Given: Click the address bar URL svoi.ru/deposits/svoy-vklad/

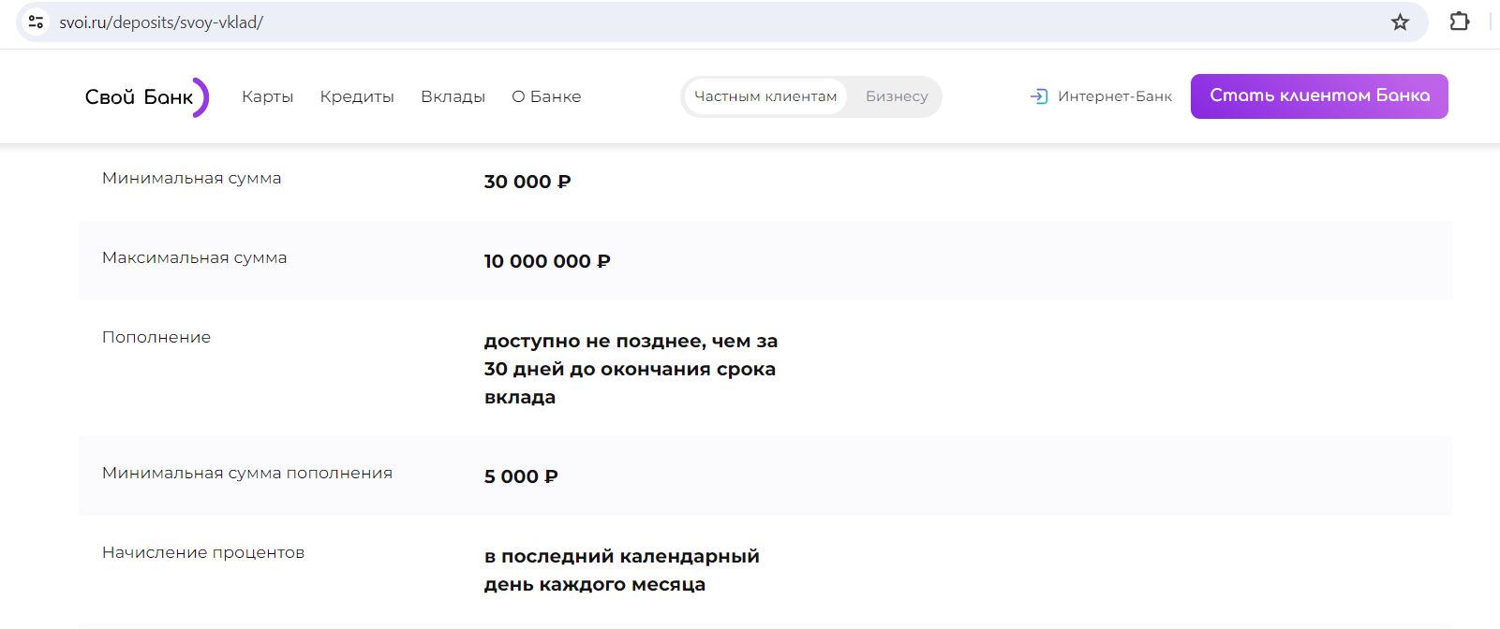Looking at the screenshot, I should click(161, 22).
